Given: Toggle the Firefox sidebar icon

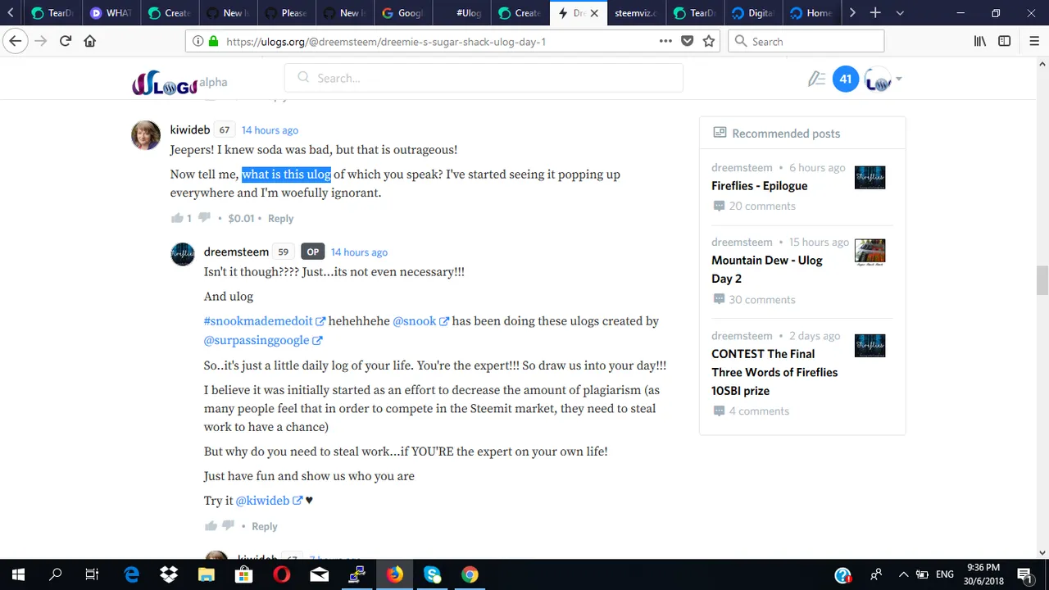Looking at the screenshot, I should [x=1004, y=41].
